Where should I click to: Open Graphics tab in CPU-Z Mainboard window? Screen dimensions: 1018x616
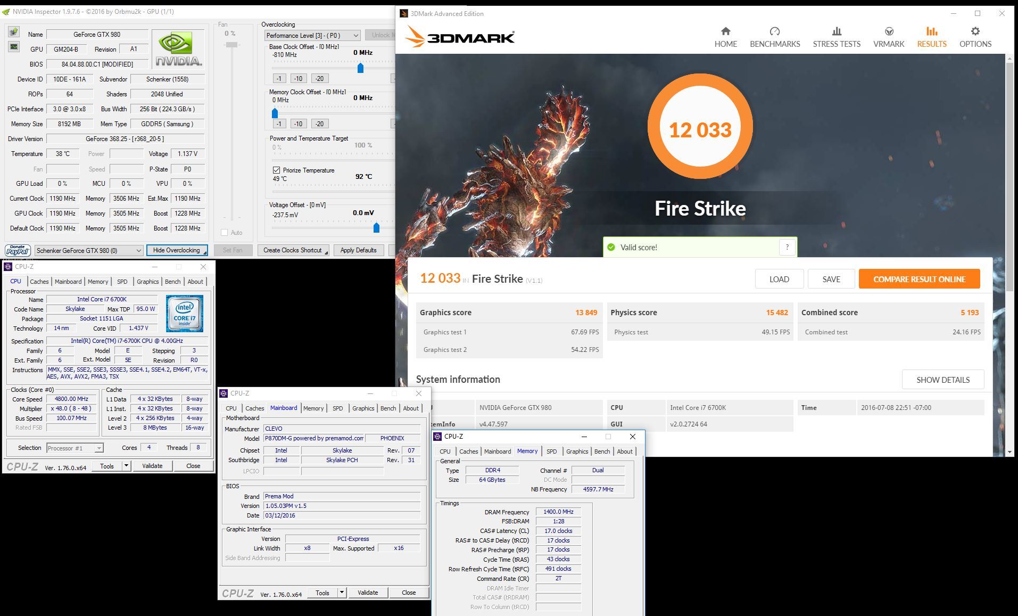[x=363, y=408]
